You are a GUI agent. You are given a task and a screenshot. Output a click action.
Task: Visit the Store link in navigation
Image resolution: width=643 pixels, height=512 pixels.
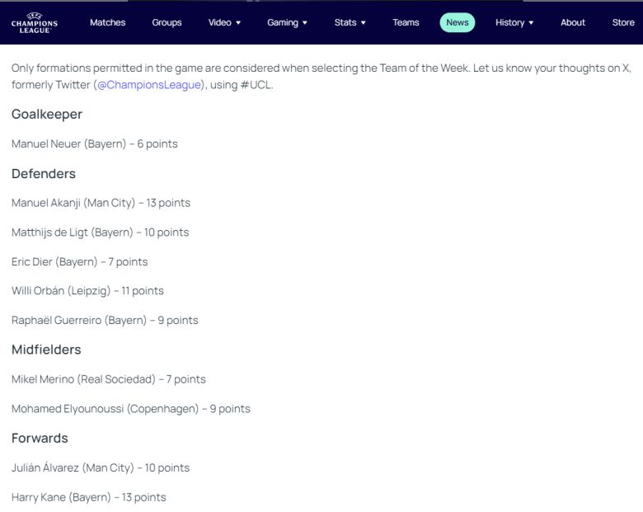pyautogui.click(x=623, y=22)
